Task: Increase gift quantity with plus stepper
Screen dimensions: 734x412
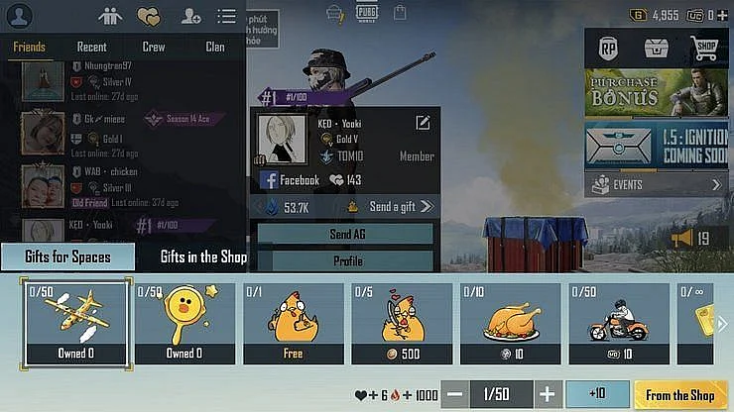Action: point(547,394)
